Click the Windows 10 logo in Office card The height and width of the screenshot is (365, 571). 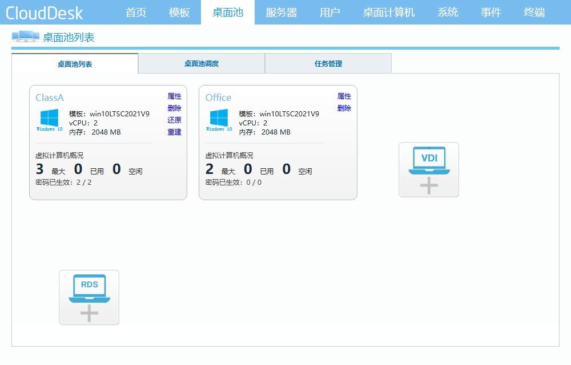tap(219, 120)
